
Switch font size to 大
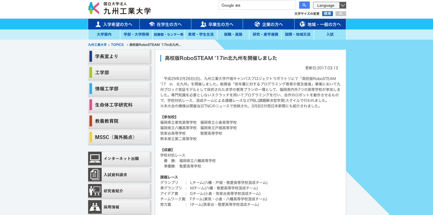pyautogui.click(x=341, y=14)
